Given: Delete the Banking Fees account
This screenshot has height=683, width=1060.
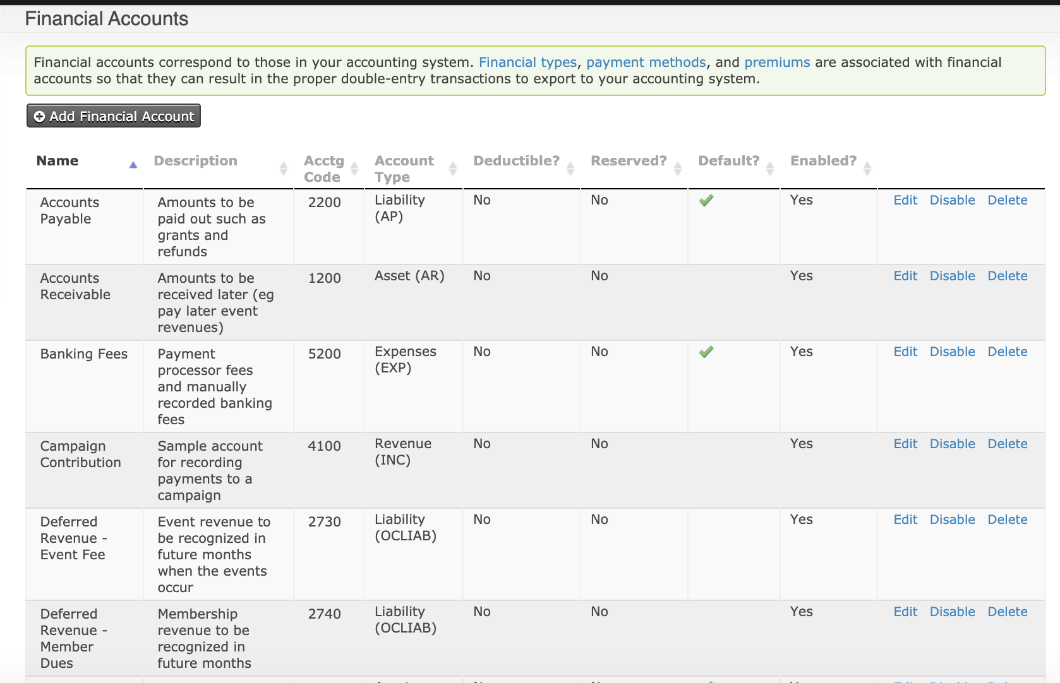Looking at the screenshot, I should click(x=1008, y=352).
